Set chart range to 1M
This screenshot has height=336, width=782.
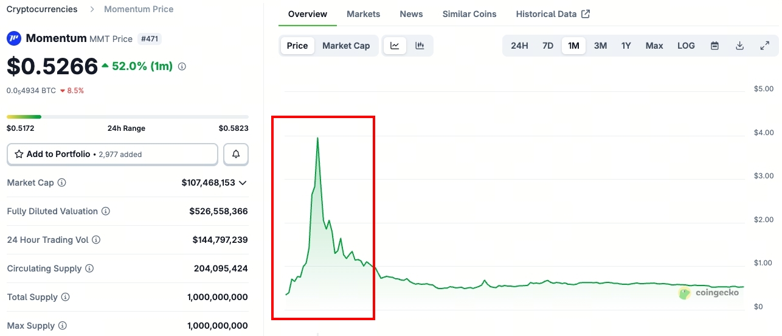point(573,46)
